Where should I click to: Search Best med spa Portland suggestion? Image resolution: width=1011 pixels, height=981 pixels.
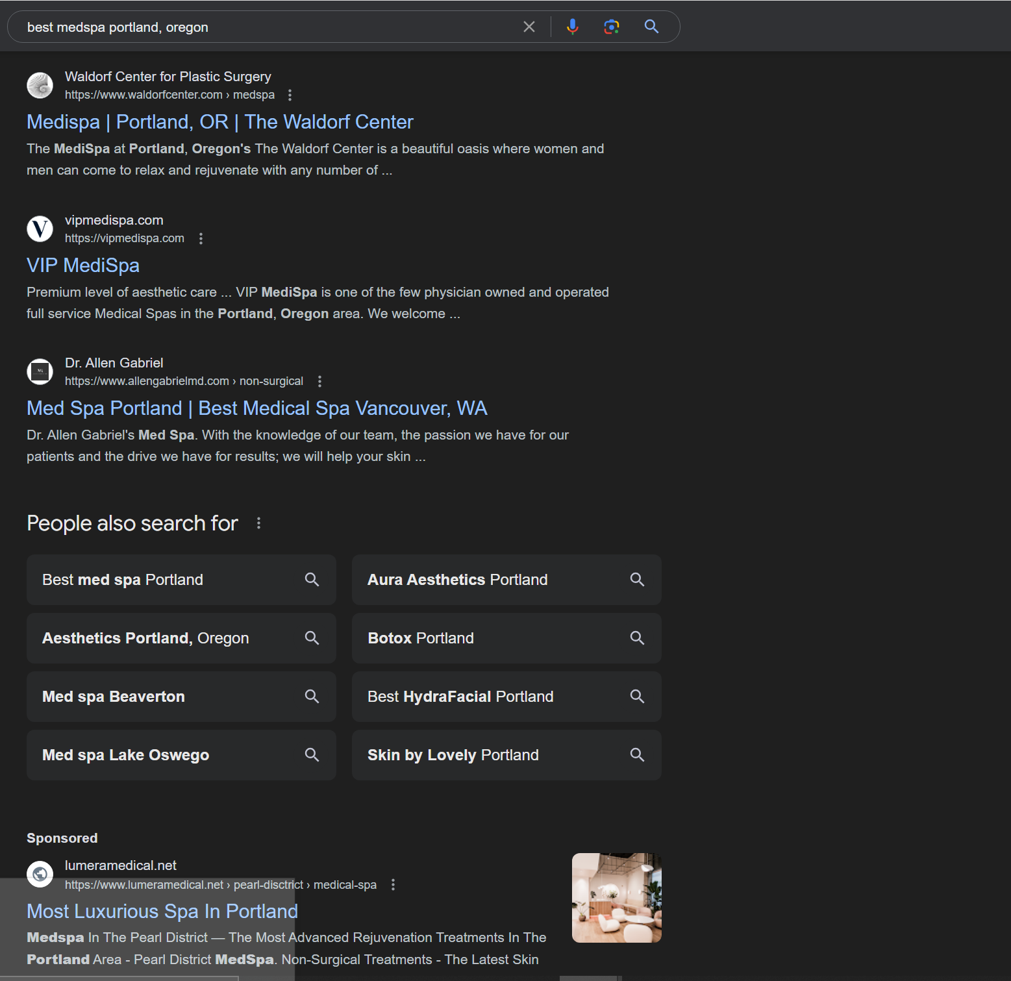[181, 580]
